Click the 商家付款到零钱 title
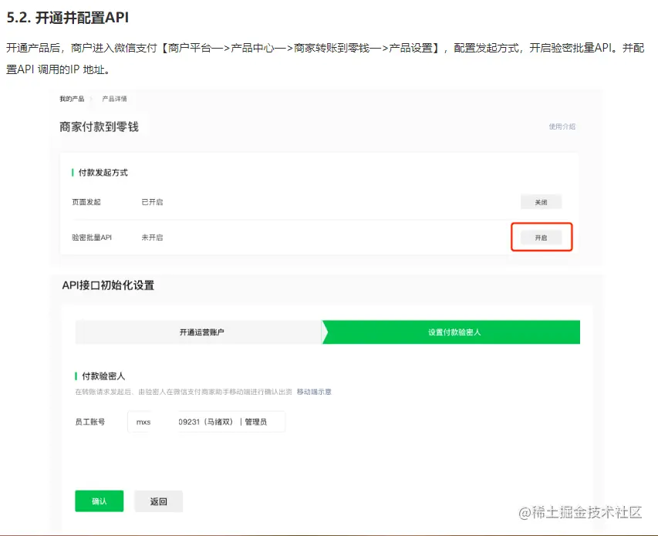The width and height of the screenshot is (658, 536). pos(99,126)
